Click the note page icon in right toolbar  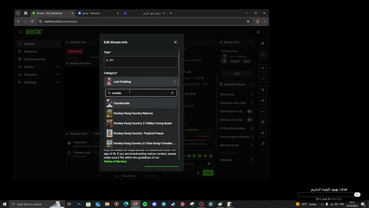click(263, 90)
